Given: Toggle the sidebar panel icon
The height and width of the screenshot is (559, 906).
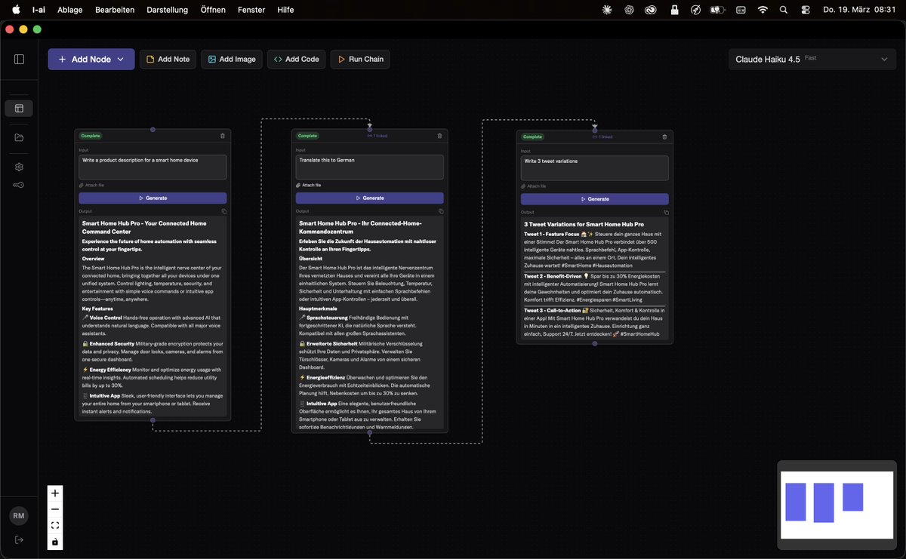Looking at the screenshot, I should point(19,59).
